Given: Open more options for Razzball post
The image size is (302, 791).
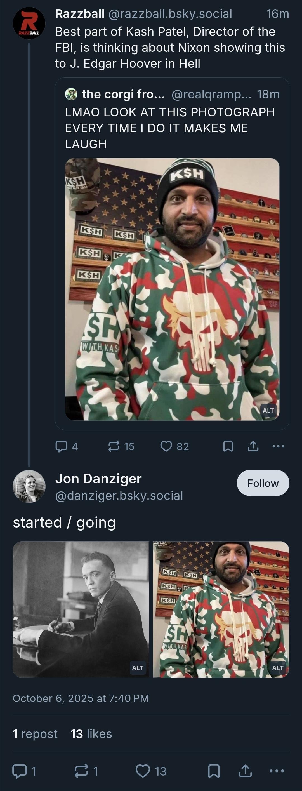Looking at the screenshot, I should (278, 446).
